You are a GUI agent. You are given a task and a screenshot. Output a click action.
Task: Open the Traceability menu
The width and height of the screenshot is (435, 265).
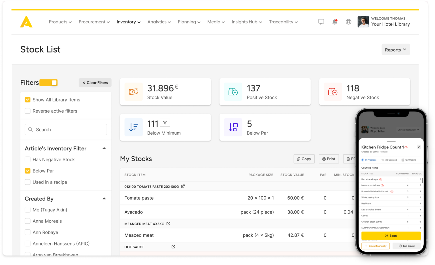(x=283, y=22)
